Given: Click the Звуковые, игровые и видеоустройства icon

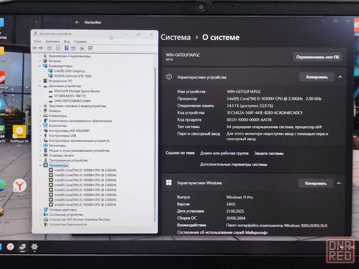Looking at the screenshot, I should (45, 106).
